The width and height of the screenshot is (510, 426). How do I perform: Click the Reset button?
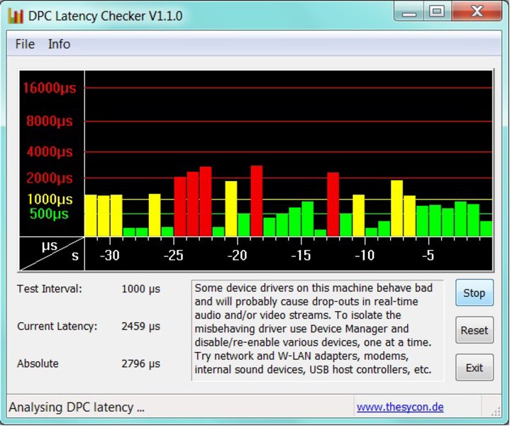(475, 330)
